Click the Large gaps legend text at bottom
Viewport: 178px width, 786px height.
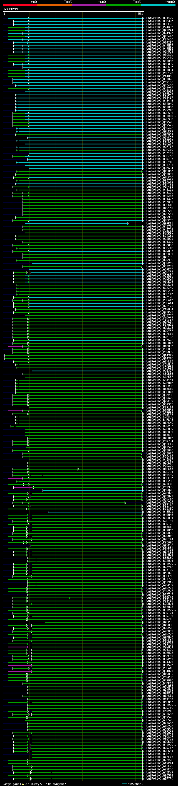[34, 783]
